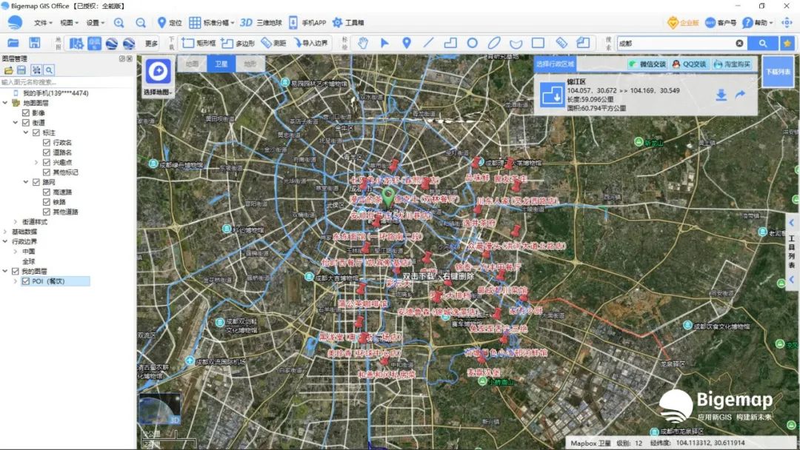Image resolution: width=800 pixels, height=450 pixels.
Task: Toggle the 街道 layer checkbox
Action: (x=25, y=122)
